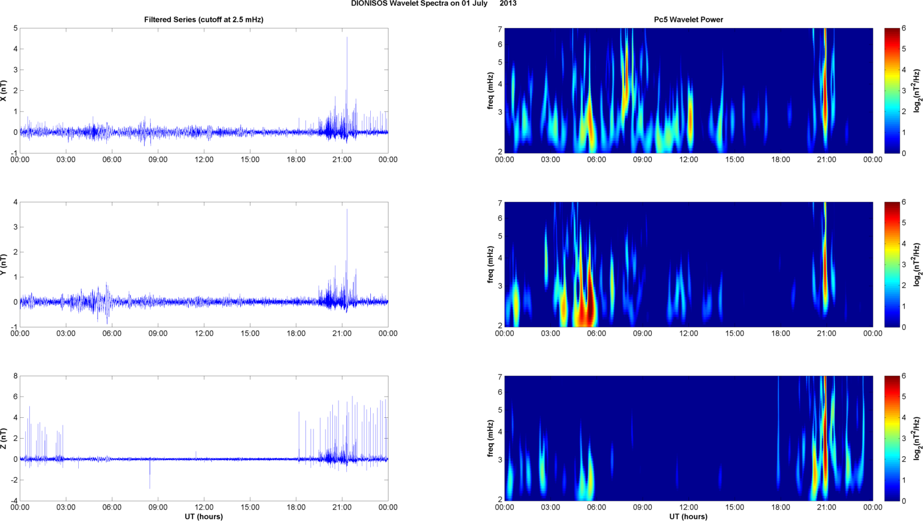Screen dimensions: 923x521
Task: Click the middle spectrogram's colorbar
Action: coord(892,264)
